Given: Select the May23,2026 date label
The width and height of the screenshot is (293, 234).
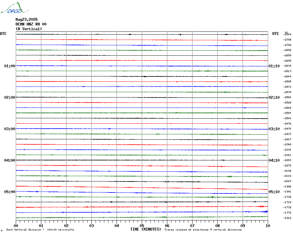Looking at the screenshot, I should 26,19.
